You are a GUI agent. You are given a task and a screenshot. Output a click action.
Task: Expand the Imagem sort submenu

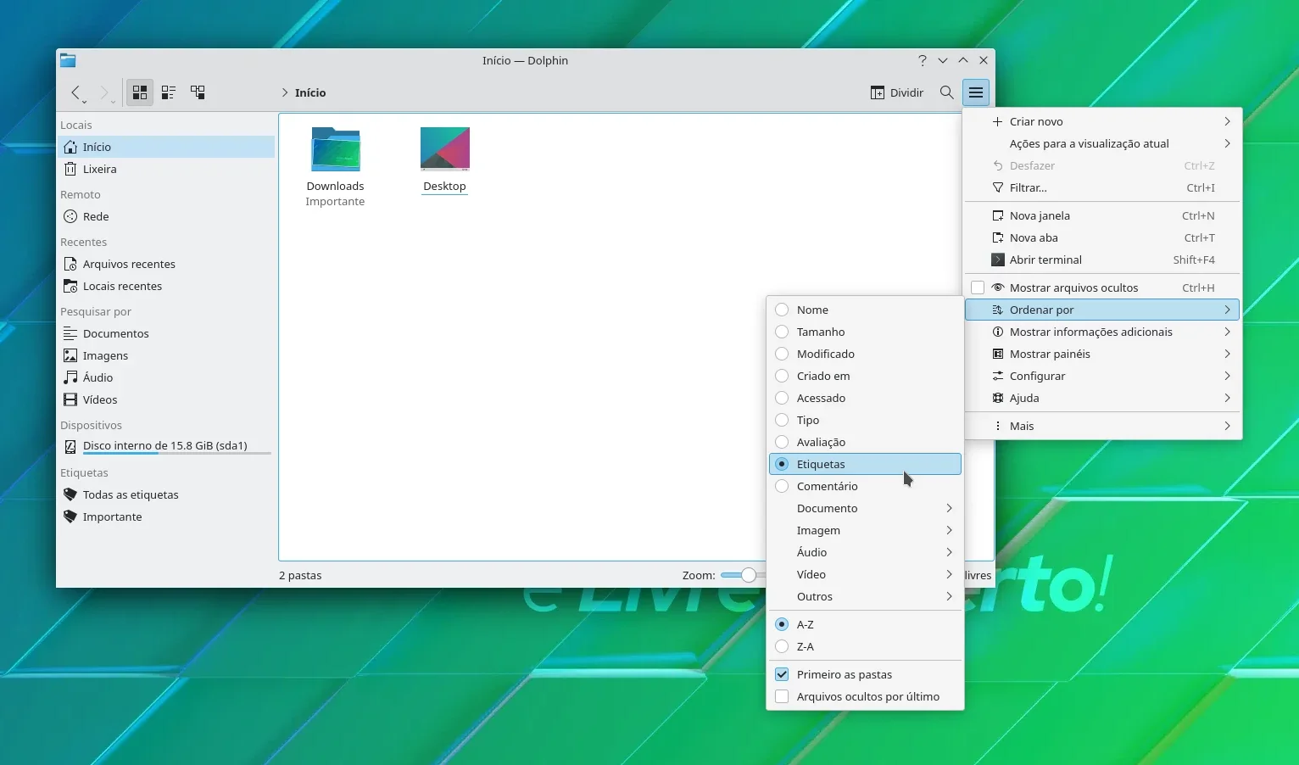click(x=865, y=530)
